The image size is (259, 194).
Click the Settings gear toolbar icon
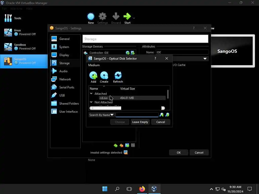click(103, 16)
